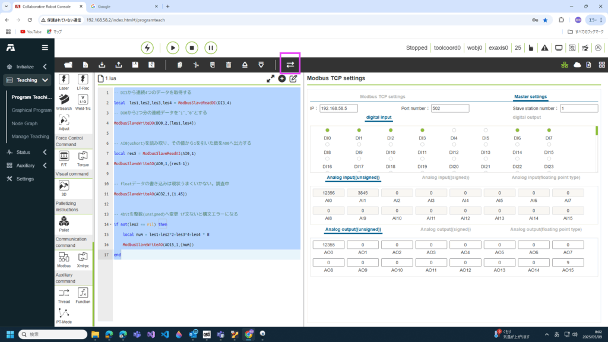608x342 pixels.
Task: Click the plus add icon above editor
Action: [282, 79]
